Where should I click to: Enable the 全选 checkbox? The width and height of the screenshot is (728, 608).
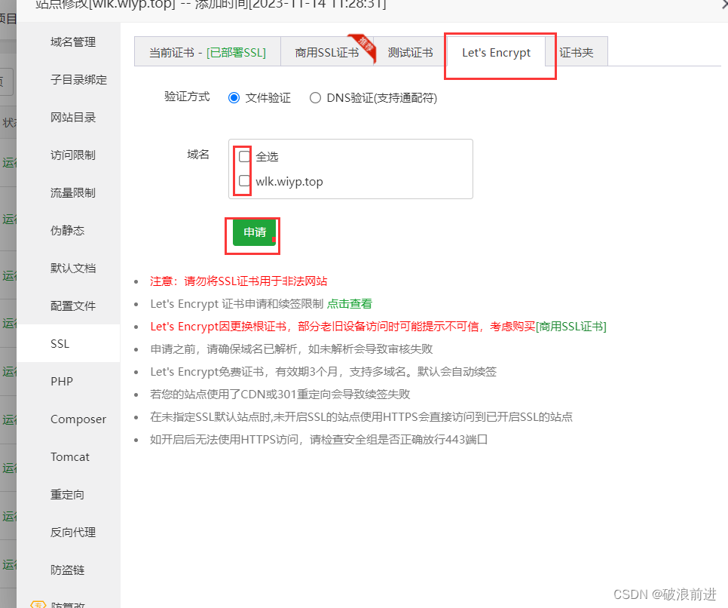point(243,156)
